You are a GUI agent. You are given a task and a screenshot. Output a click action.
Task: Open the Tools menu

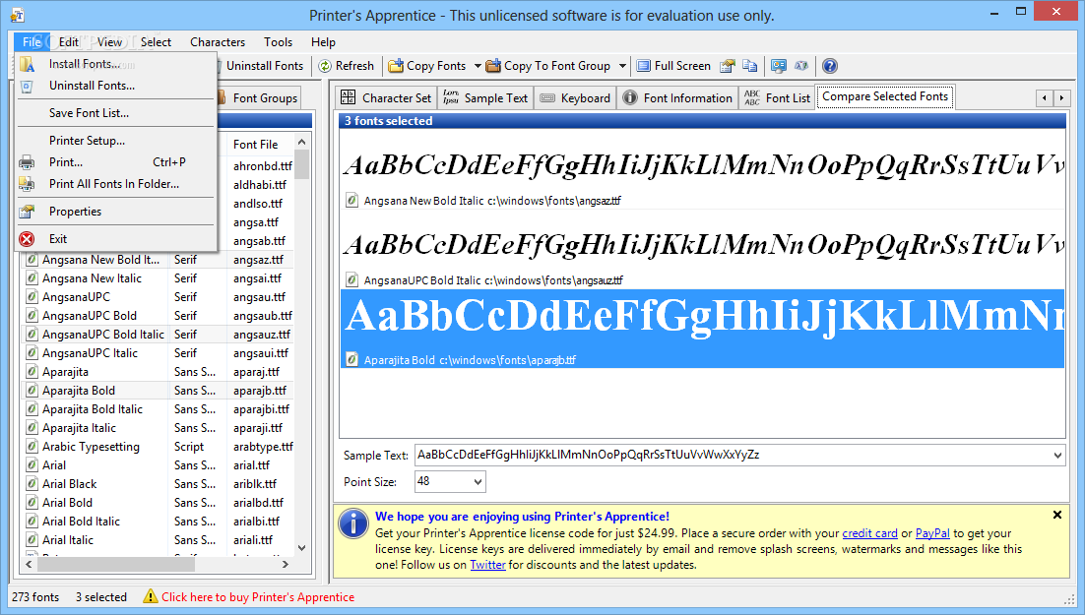pyautogui.click(x=279, y=42)
